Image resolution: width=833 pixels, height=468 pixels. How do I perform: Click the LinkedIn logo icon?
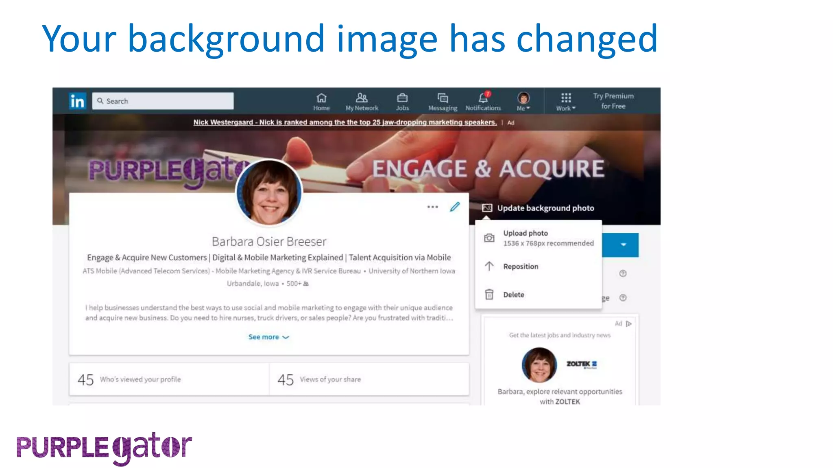[x=77, y=101]
